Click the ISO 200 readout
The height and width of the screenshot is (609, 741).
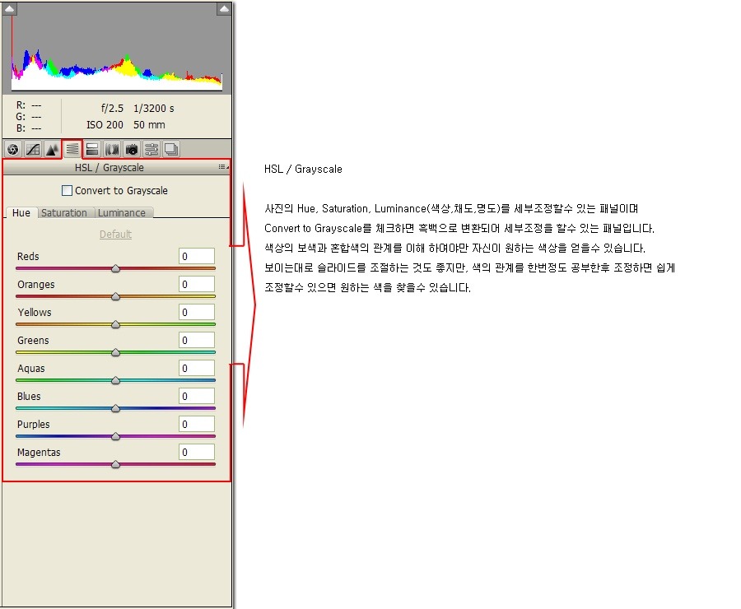(105, 125)
